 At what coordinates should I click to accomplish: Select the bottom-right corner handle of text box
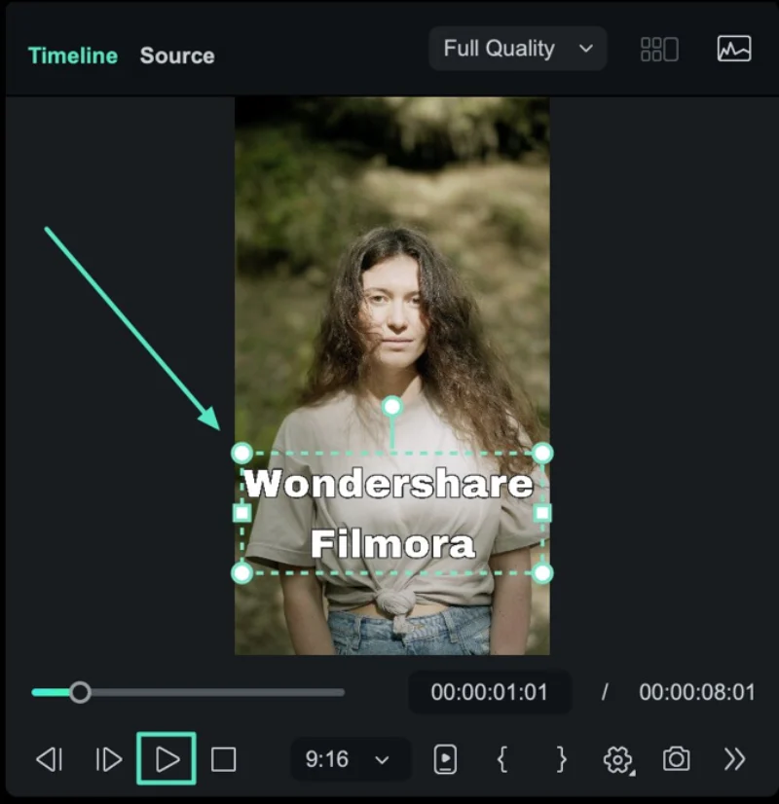[x=542, y=572]
